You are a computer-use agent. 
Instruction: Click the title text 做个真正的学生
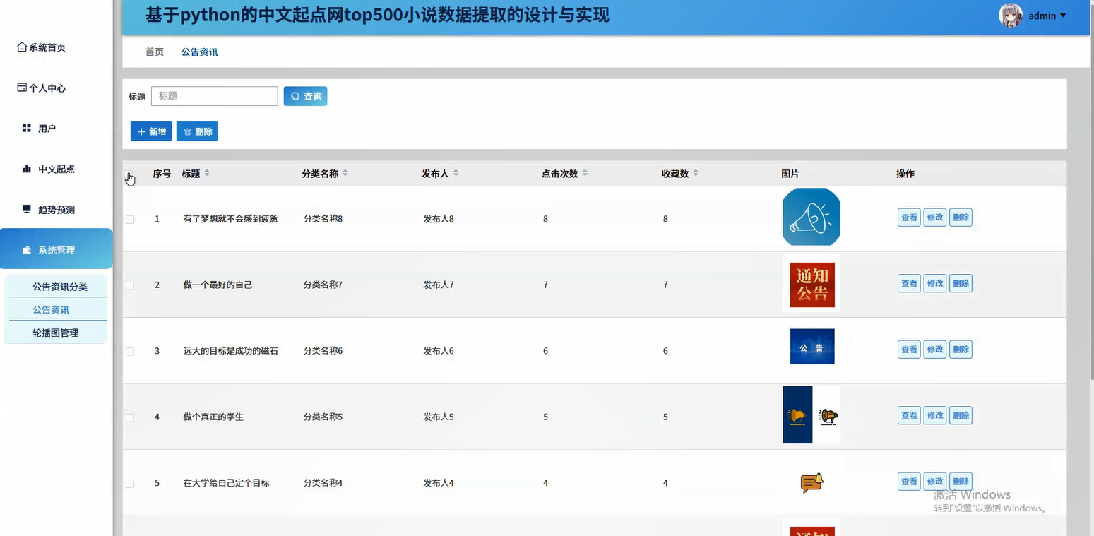(213, 417)
